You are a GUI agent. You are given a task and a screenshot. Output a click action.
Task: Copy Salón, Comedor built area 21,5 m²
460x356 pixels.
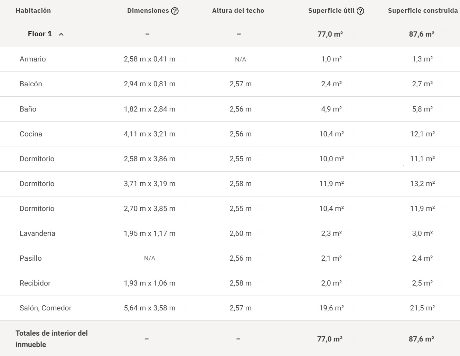[x=443, y=308]
